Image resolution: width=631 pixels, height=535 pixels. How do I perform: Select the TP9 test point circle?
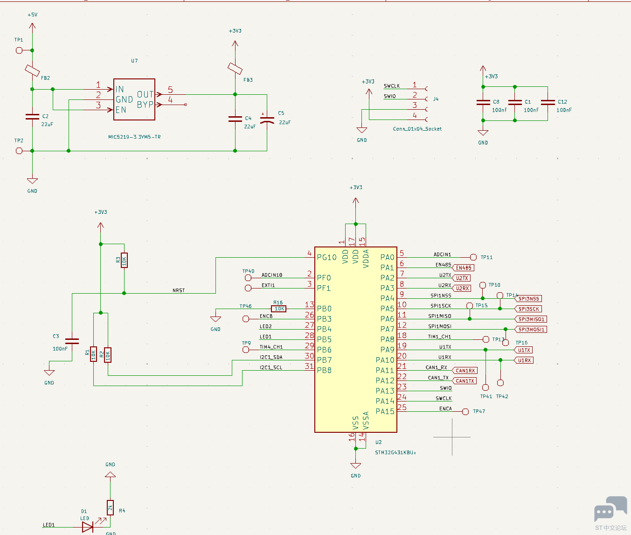point(246,350)
